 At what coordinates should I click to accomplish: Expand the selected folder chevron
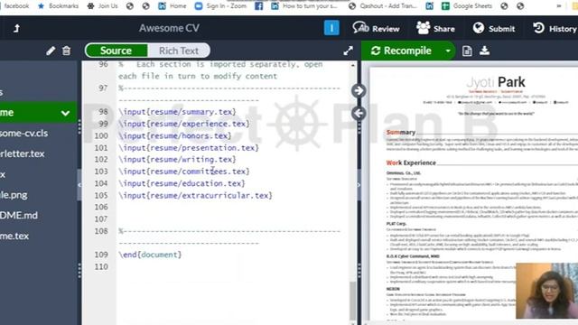[x=66, y=113]
